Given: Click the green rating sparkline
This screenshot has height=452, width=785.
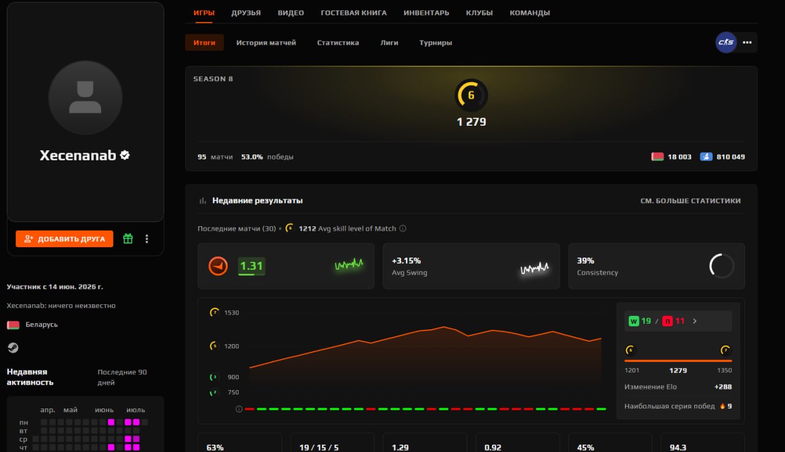Looking at the screenshot, I should [349, 265].
